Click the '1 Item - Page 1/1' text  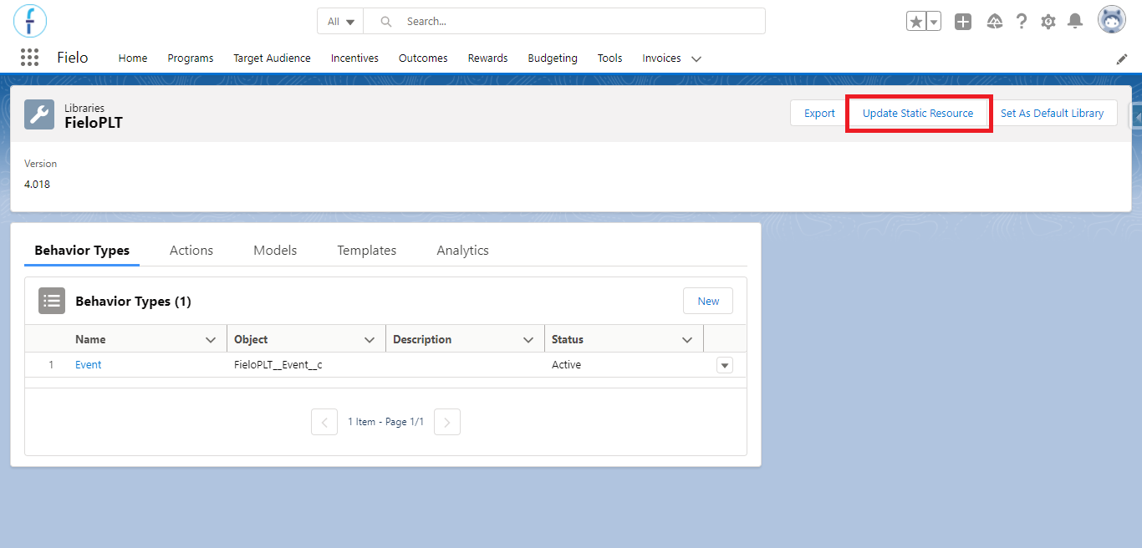(x=385, y=422)
